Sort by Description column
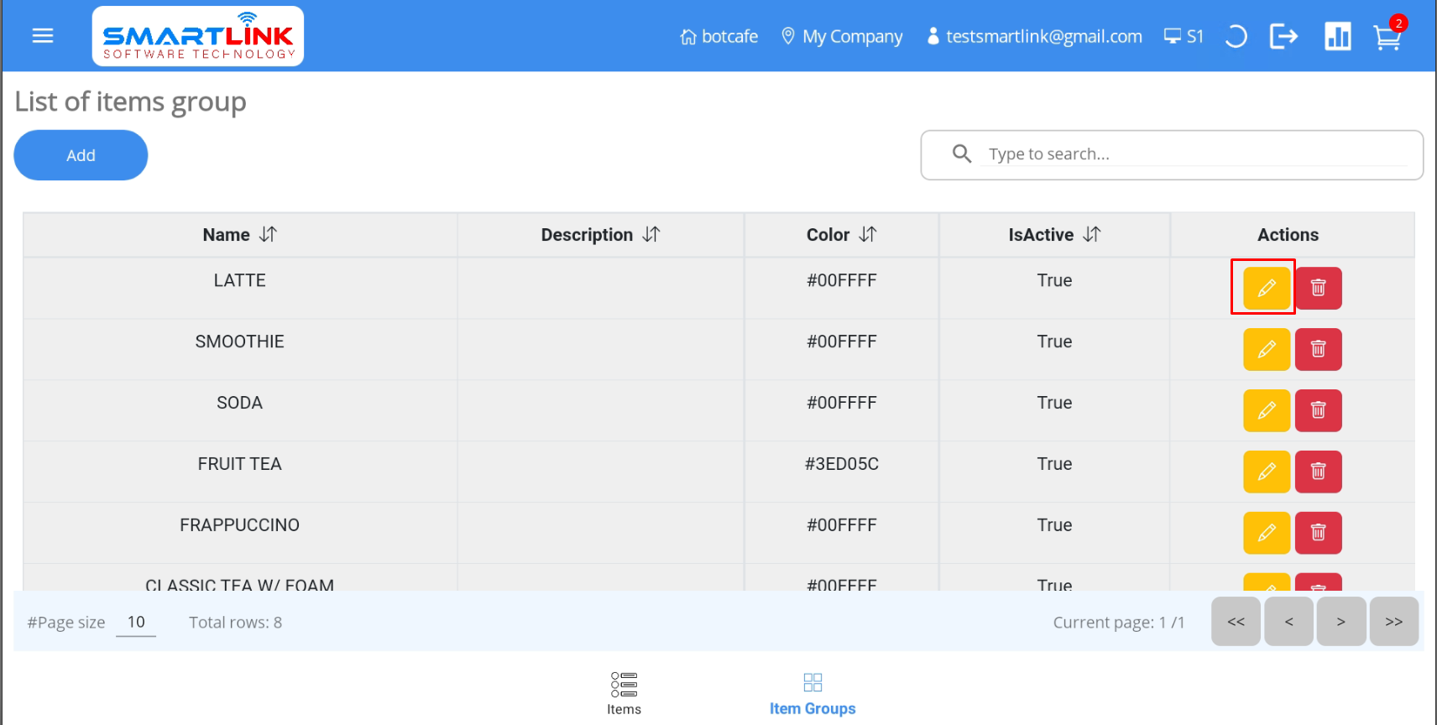This screenshot has width=1437, height=725. (651, 235)
